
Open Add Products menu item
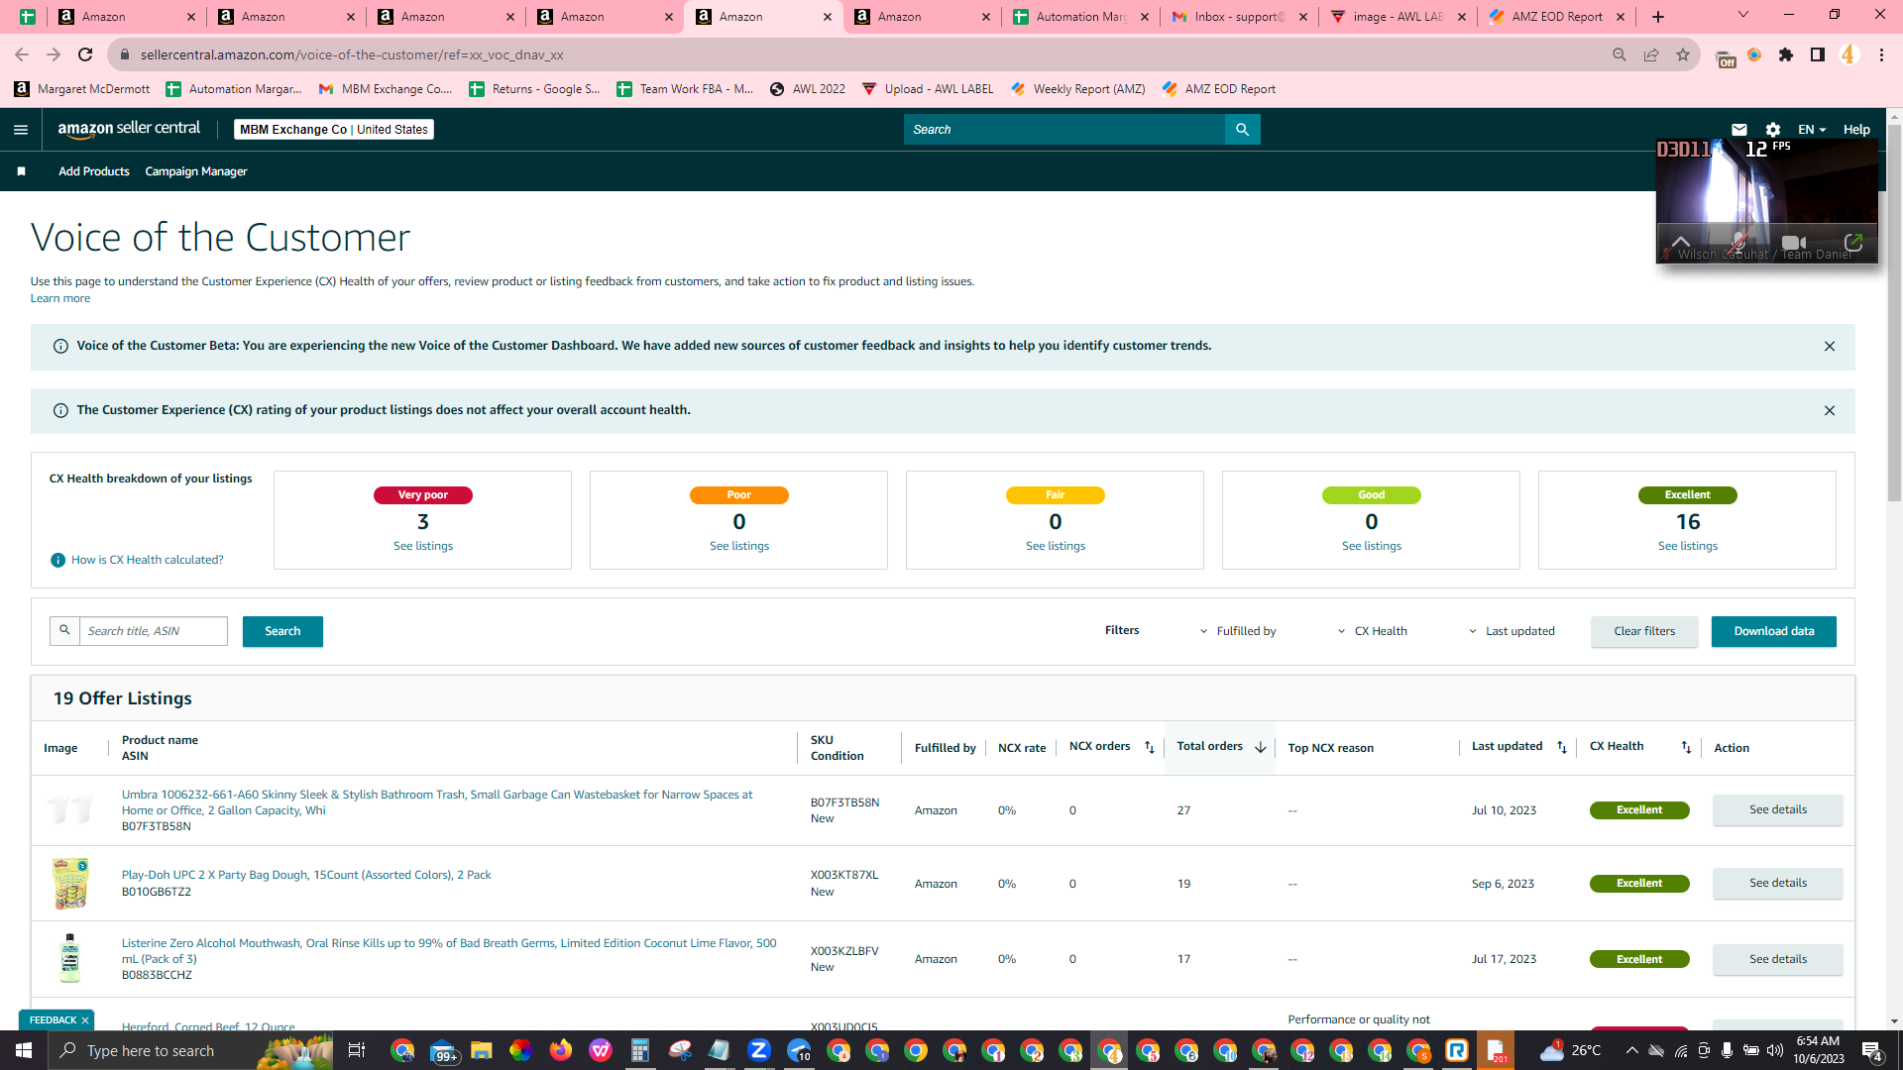click(94, 171)
